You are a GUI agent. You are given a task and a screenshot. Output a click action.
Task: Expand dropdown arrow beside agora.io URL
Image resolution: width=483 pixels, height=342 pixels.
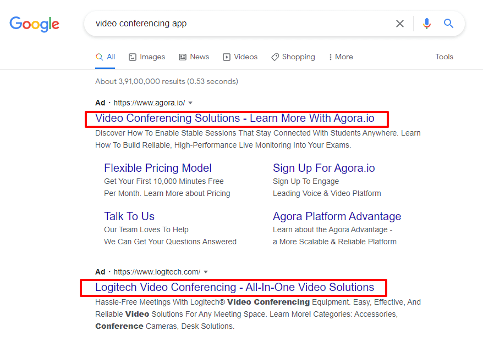coord(190,103)
